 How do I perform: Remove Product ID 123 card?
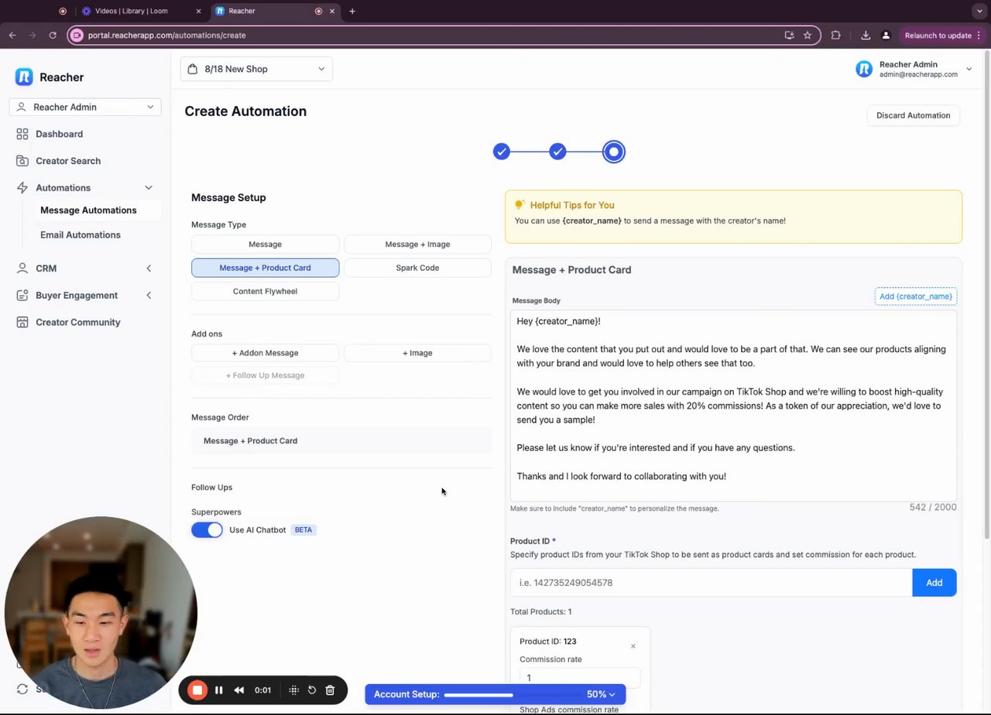(x=633, y=646)
